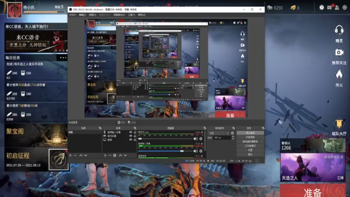Mute the 音频输入采集 mixer channel speaker
350x197 pixels.
(196, 151)
